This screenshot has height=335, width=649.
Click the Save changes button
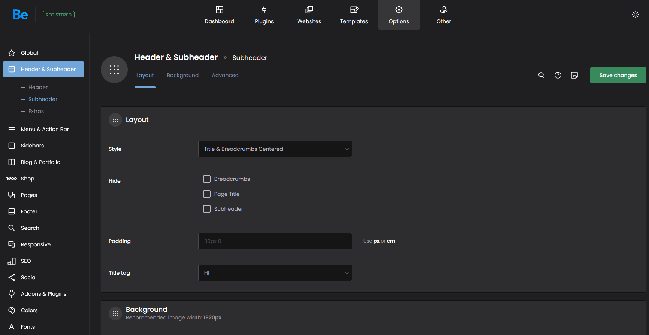(618, 75)
